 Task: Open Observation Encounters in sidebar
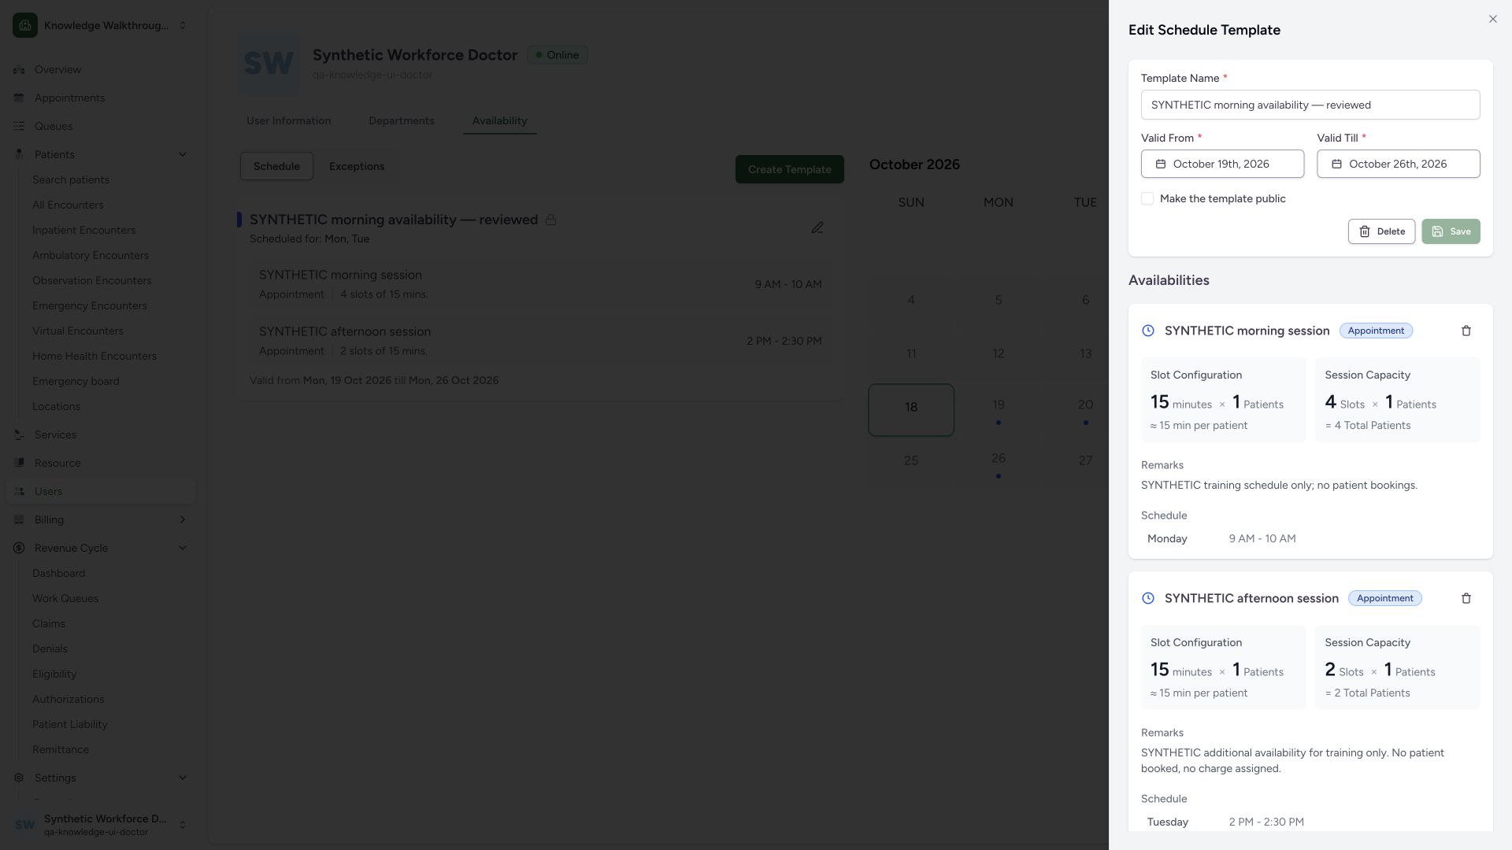(x=91, y=280)
